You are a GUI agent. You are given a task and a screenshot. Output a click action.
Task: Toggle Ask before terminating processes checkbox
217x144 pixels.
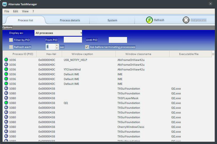[x=87, y=47]
